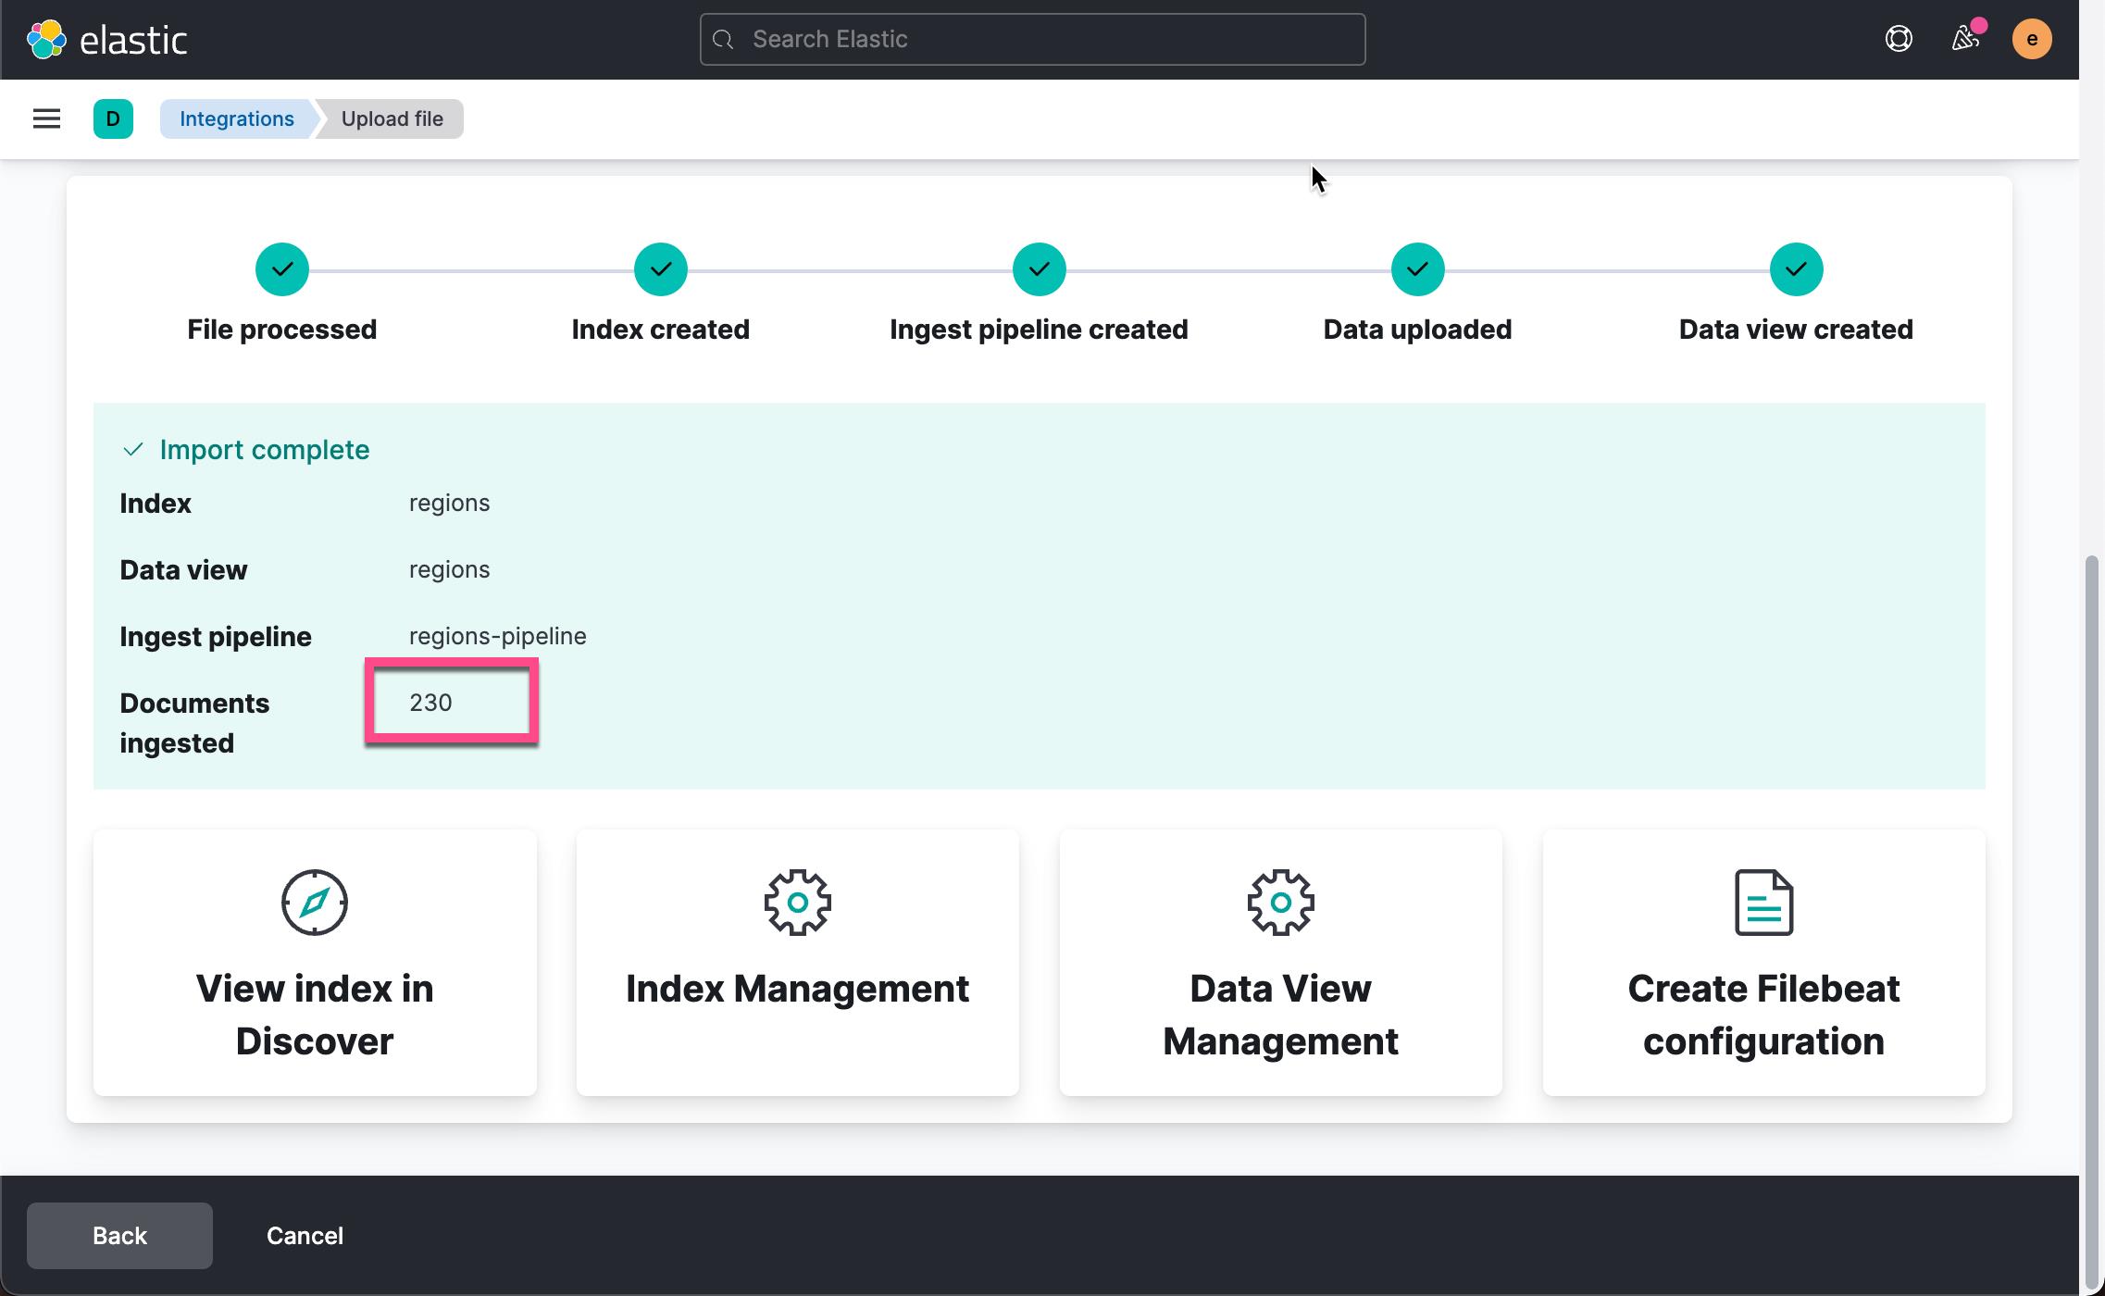The image size is (2105, 1296).
Task: Open Create Filebeat configuration card
Action: pyautogui.click(x=1764, y=963)
